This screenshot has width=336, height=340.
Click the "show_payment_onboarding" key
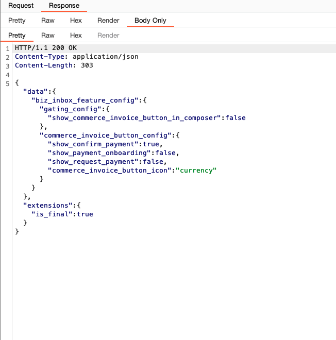point(99,153)
